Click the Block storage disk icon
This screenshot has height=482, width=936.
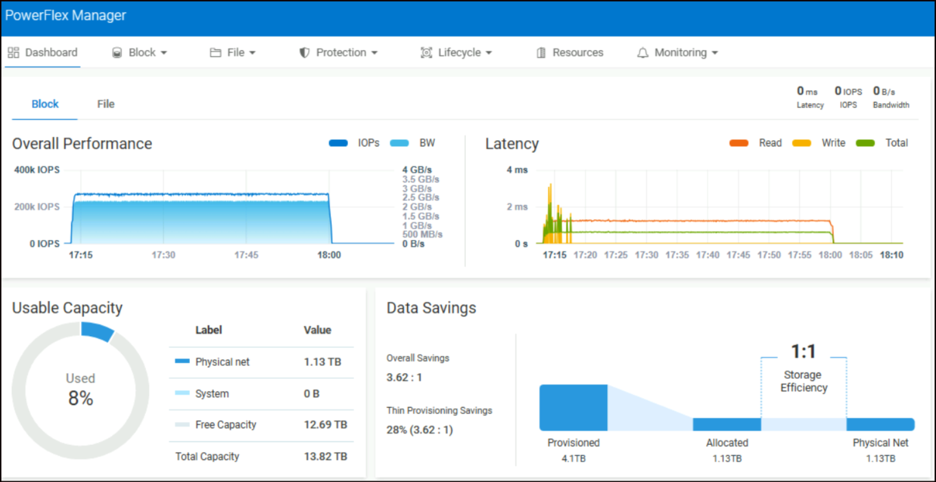coord(117,53)
